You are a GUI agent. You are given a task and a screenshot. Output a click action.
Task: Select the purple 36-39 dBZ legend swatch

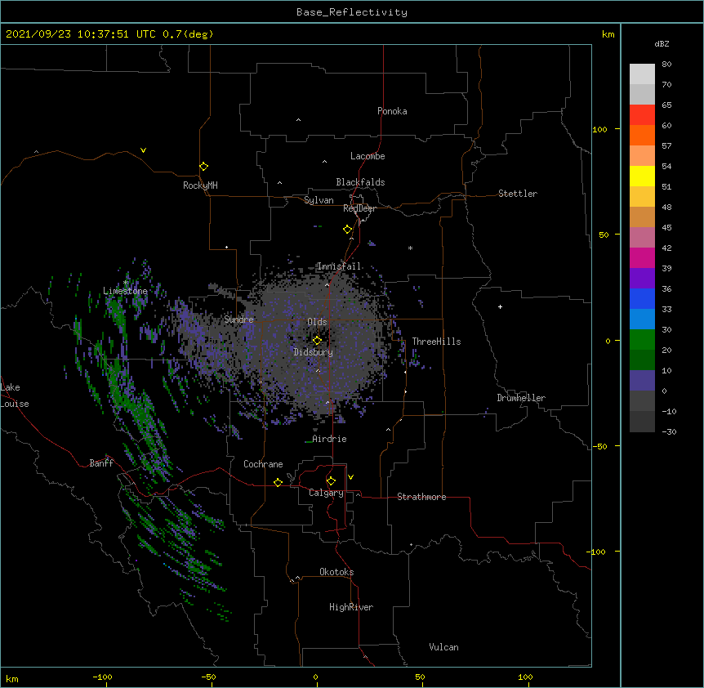click(642, 278)
